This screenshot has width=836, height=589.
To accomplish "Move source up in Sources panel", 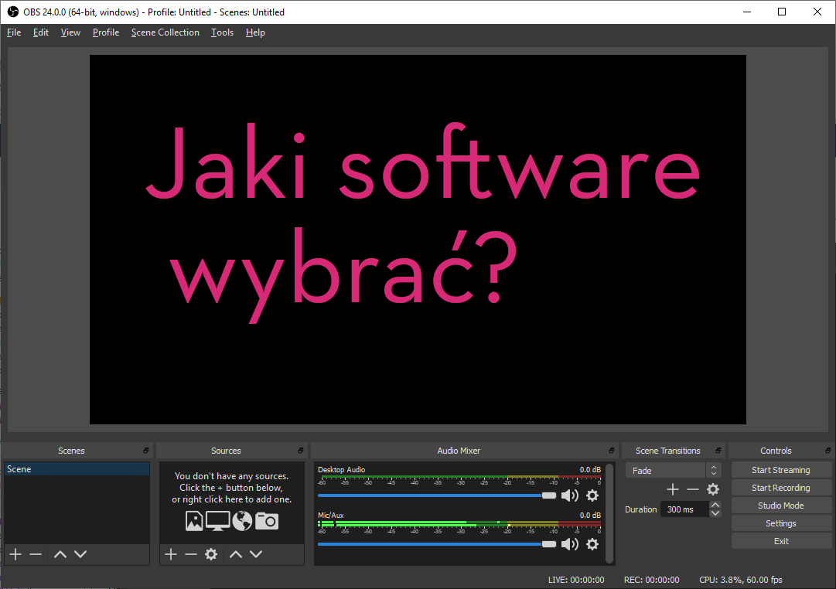I will tap(236, 554).
